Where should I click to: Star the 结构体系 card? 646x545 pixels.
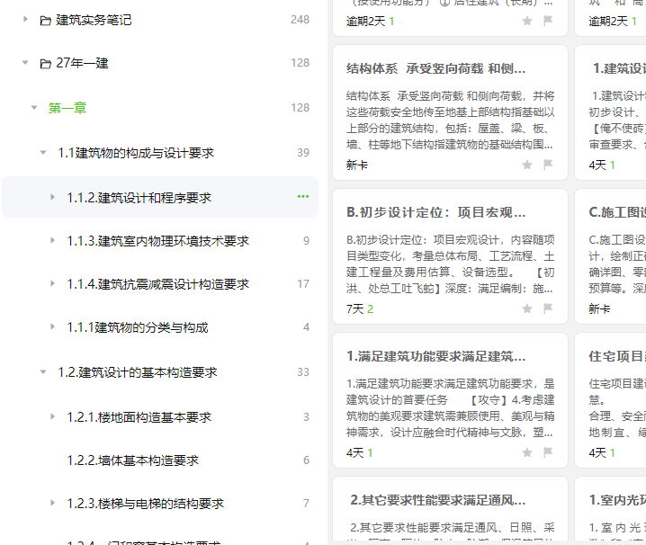point(527,165)
